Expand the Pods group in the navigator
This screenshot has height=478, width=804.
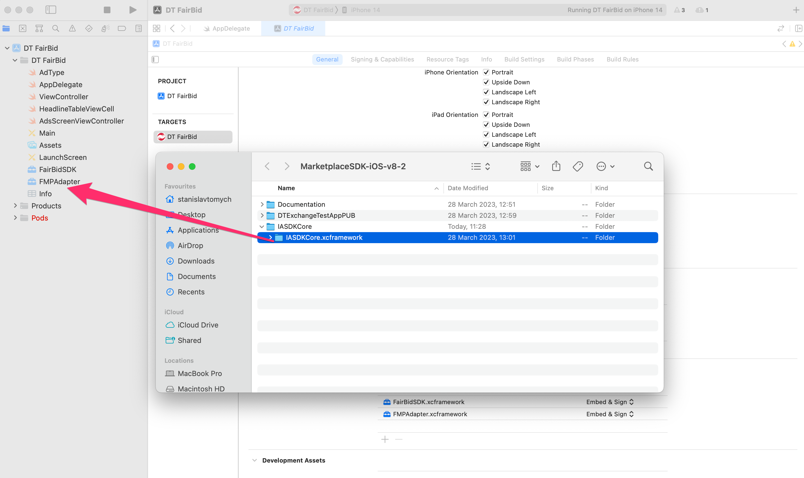pos(15,218)
